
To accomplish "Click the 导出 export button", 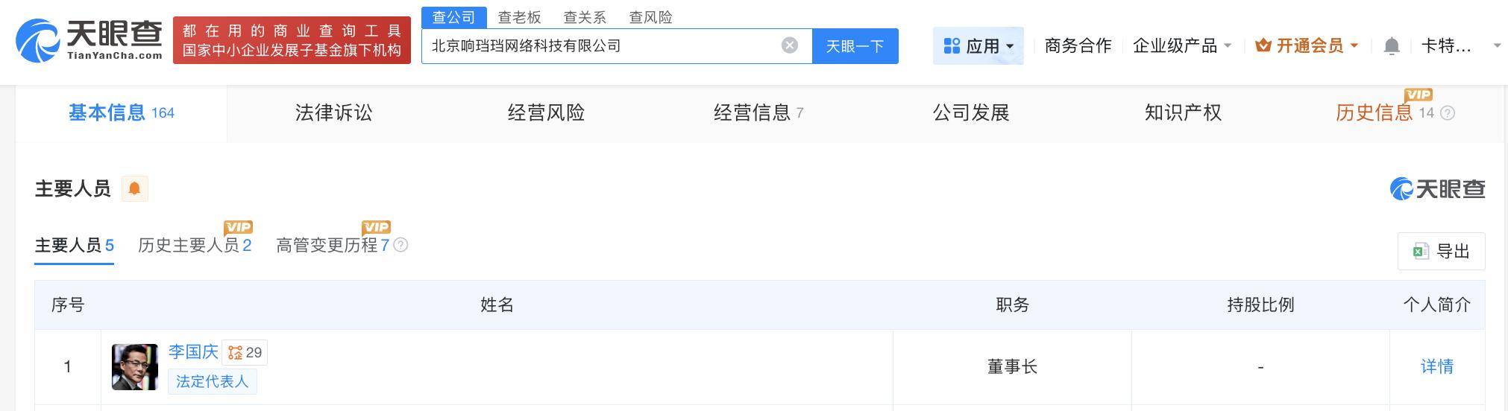I will coord(1441,251).
